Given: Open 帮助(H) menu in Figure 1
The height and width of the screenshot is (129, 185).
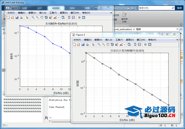Looking at the screenshot, I should 86,13.
